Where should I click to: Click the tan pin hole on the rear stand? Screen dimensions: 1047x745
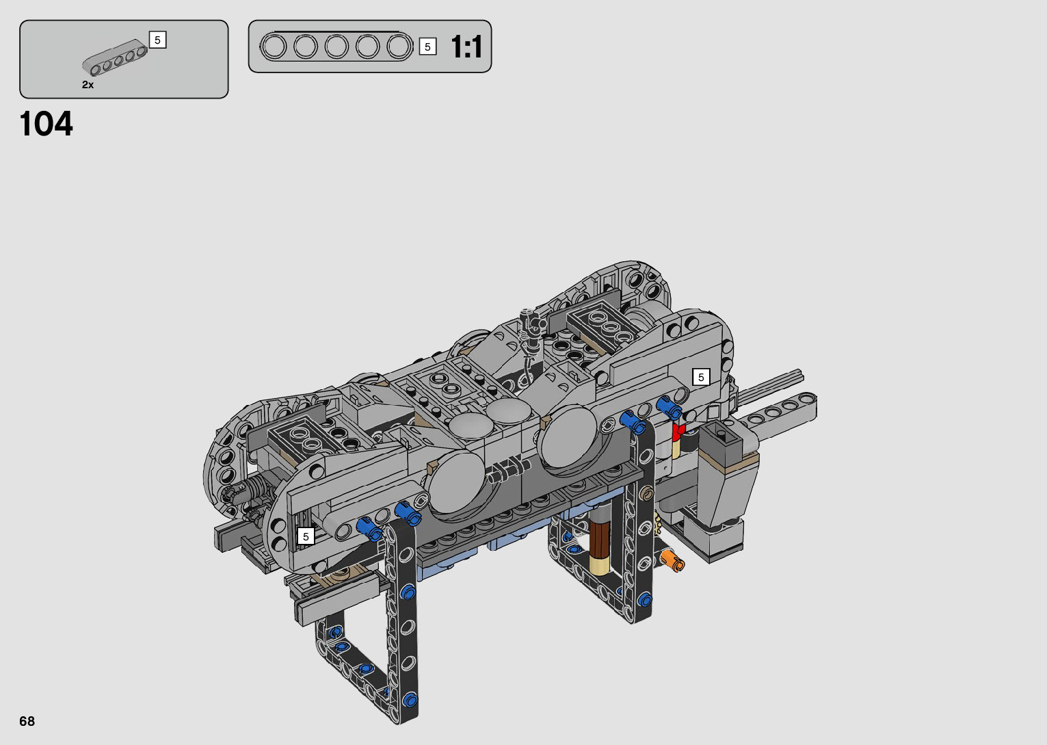tap(646, 493)
